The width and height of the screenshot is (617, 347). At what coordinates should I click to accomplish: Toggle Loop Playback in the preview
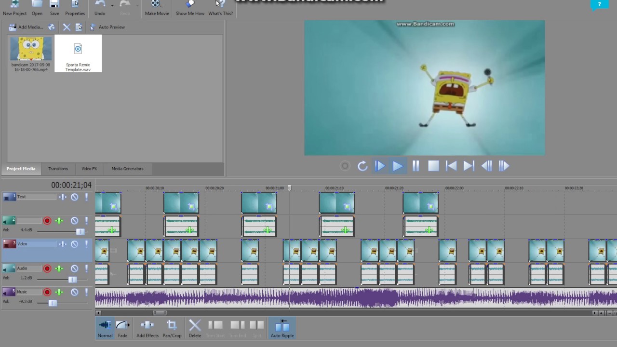tap(362, 166)
